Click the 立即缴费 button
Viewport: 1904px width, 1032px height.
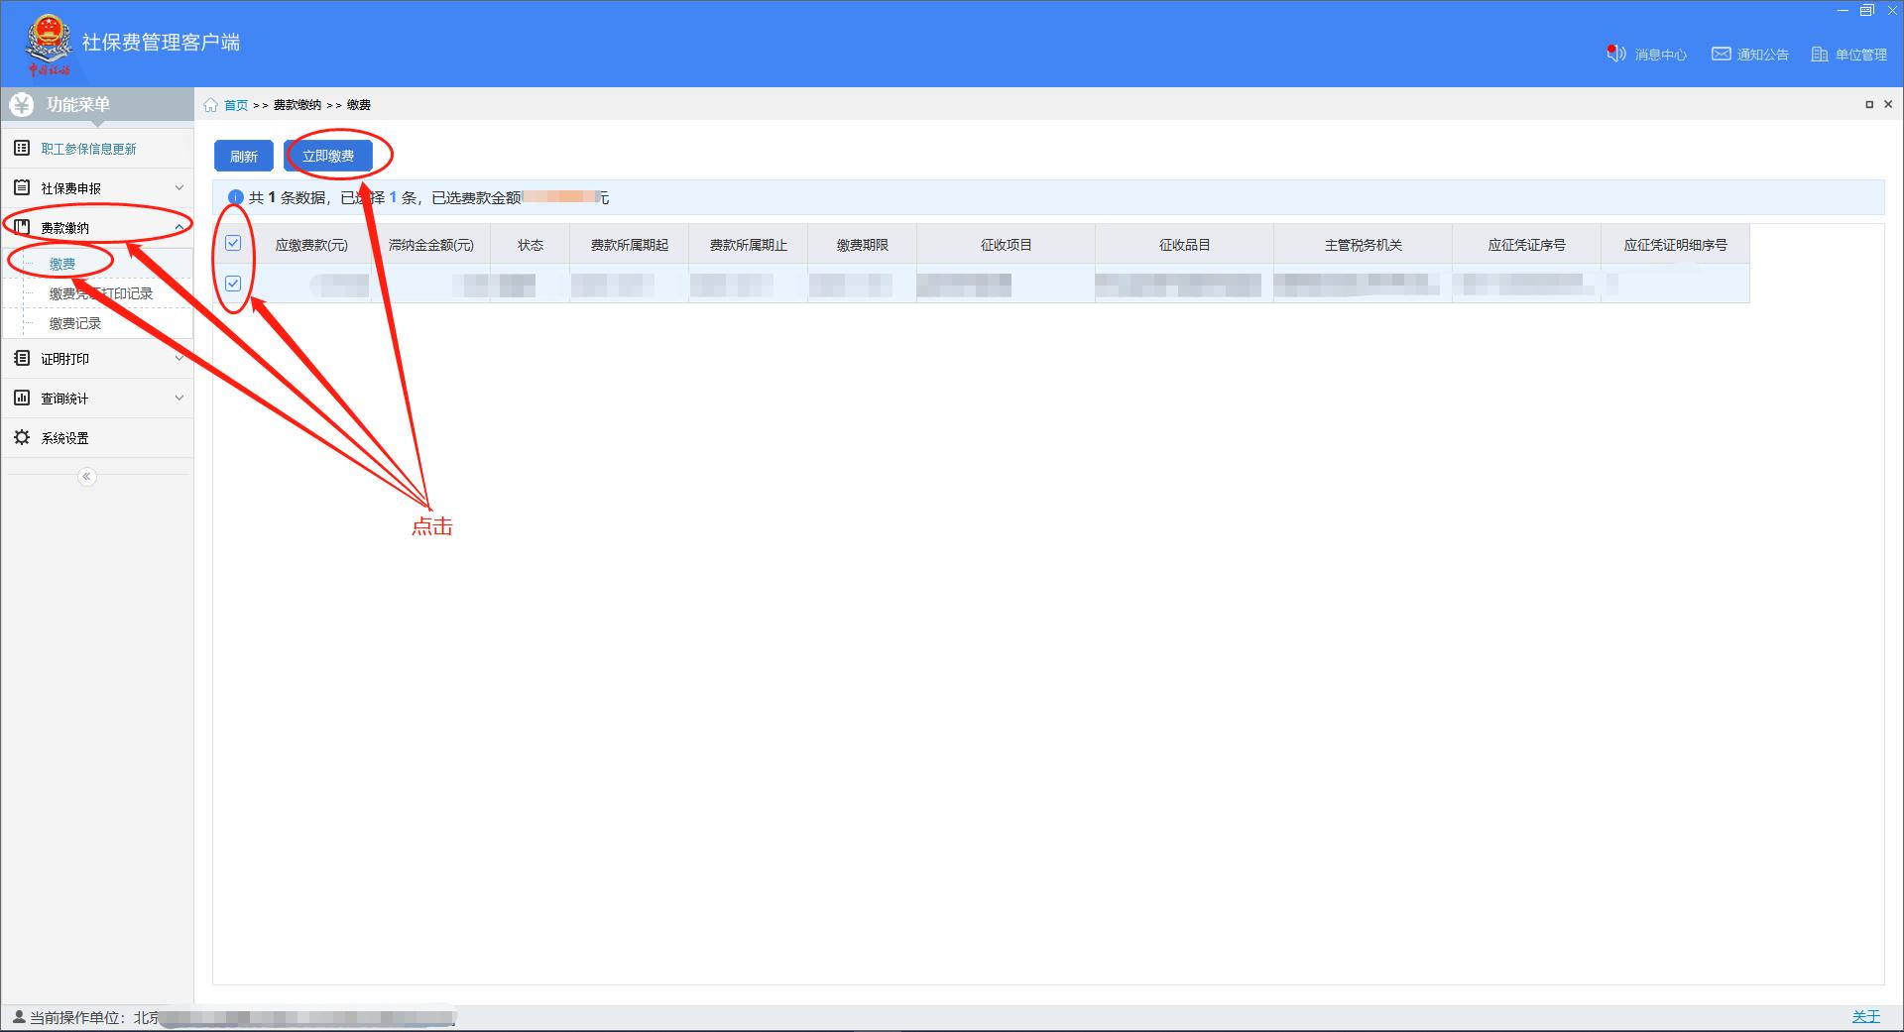(x=328, y=156)
